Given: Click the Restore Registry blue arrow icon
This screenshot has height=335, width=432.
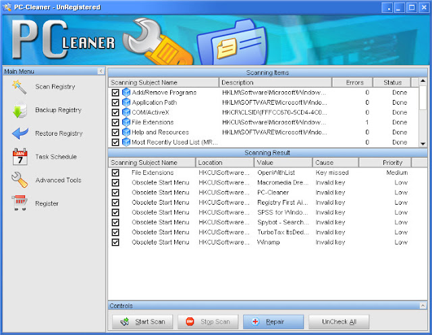Looking at the screenshot, I should (20, 134).
